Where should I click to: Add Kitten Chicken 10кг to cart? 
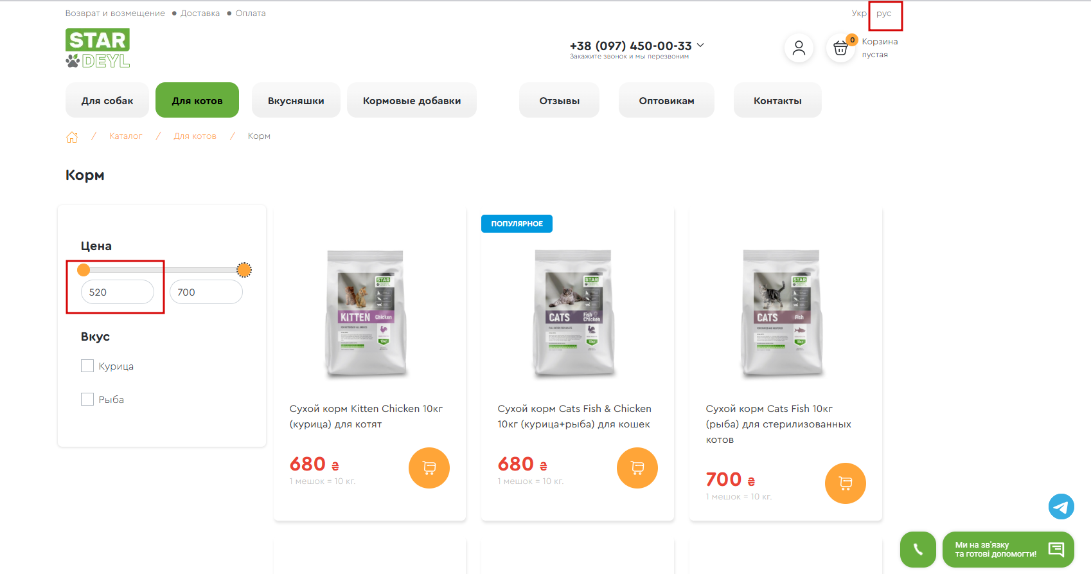429,468
